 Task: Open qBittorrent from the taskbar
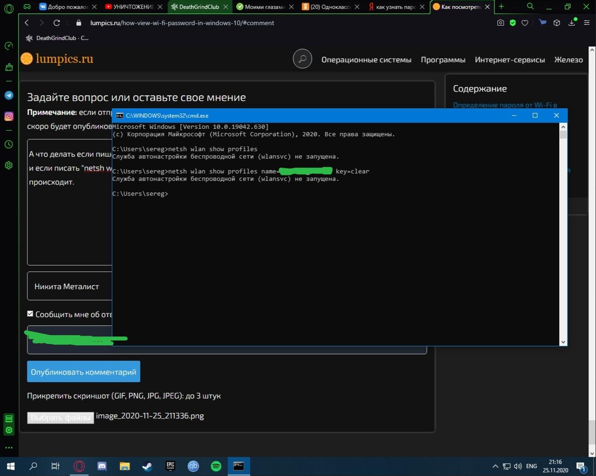click(x=193, y=466)
